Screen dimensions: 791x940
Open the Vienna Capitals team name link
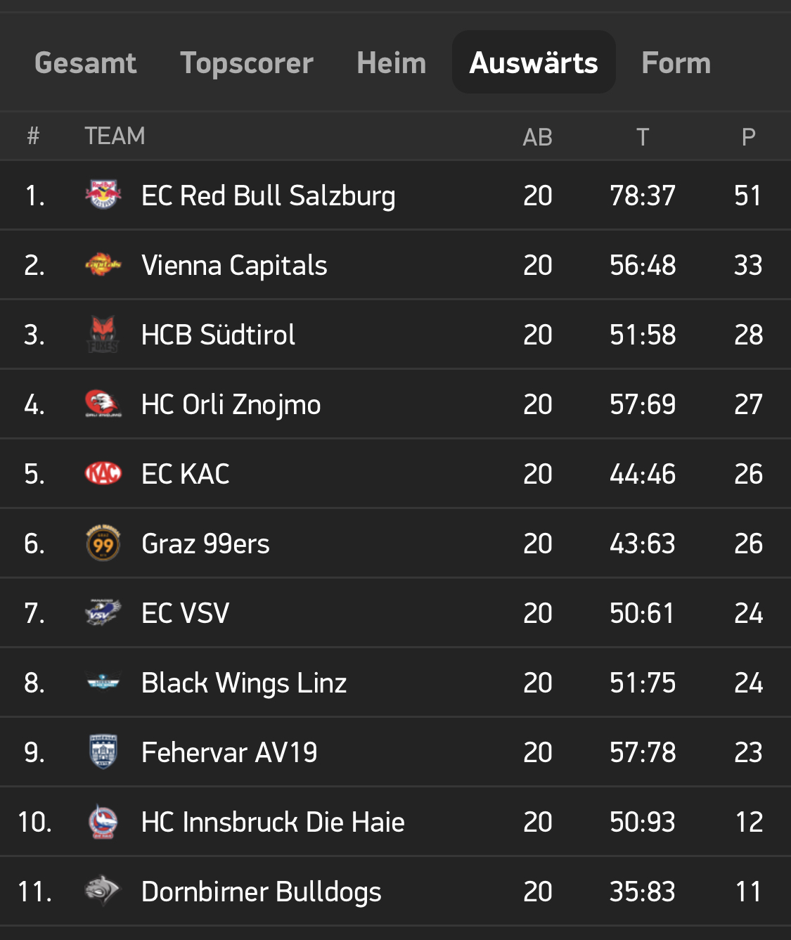(x=234, y=266)
